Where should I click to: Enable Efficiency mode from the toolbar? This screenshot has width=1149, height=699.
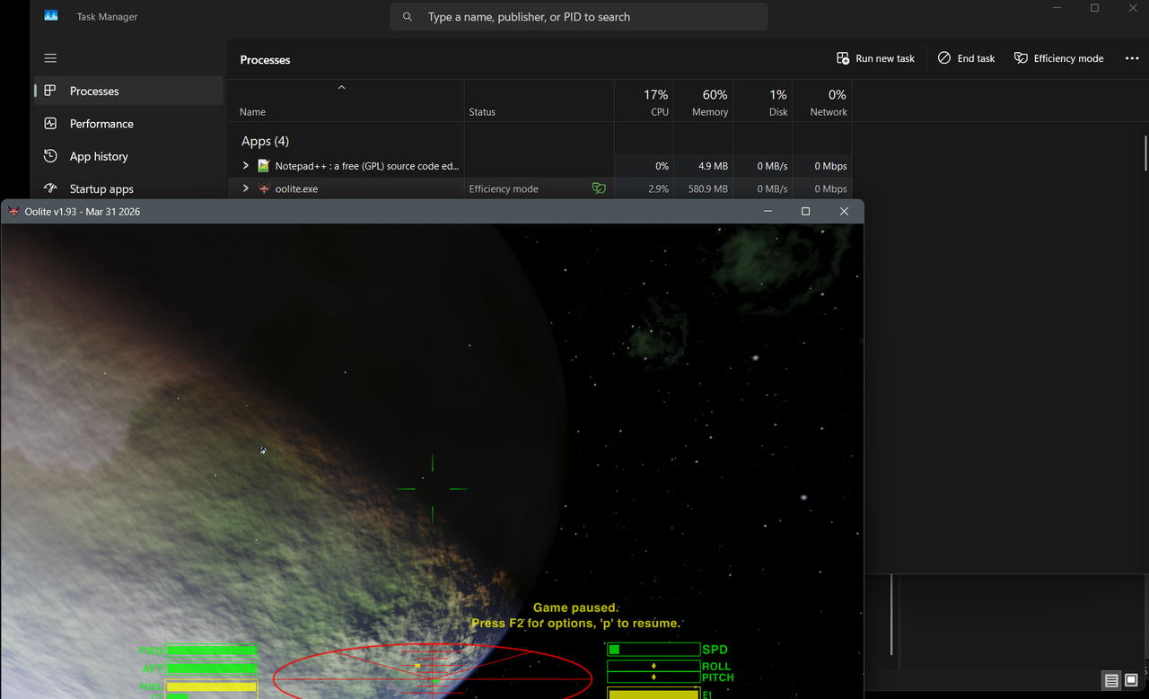point(1058,58)
